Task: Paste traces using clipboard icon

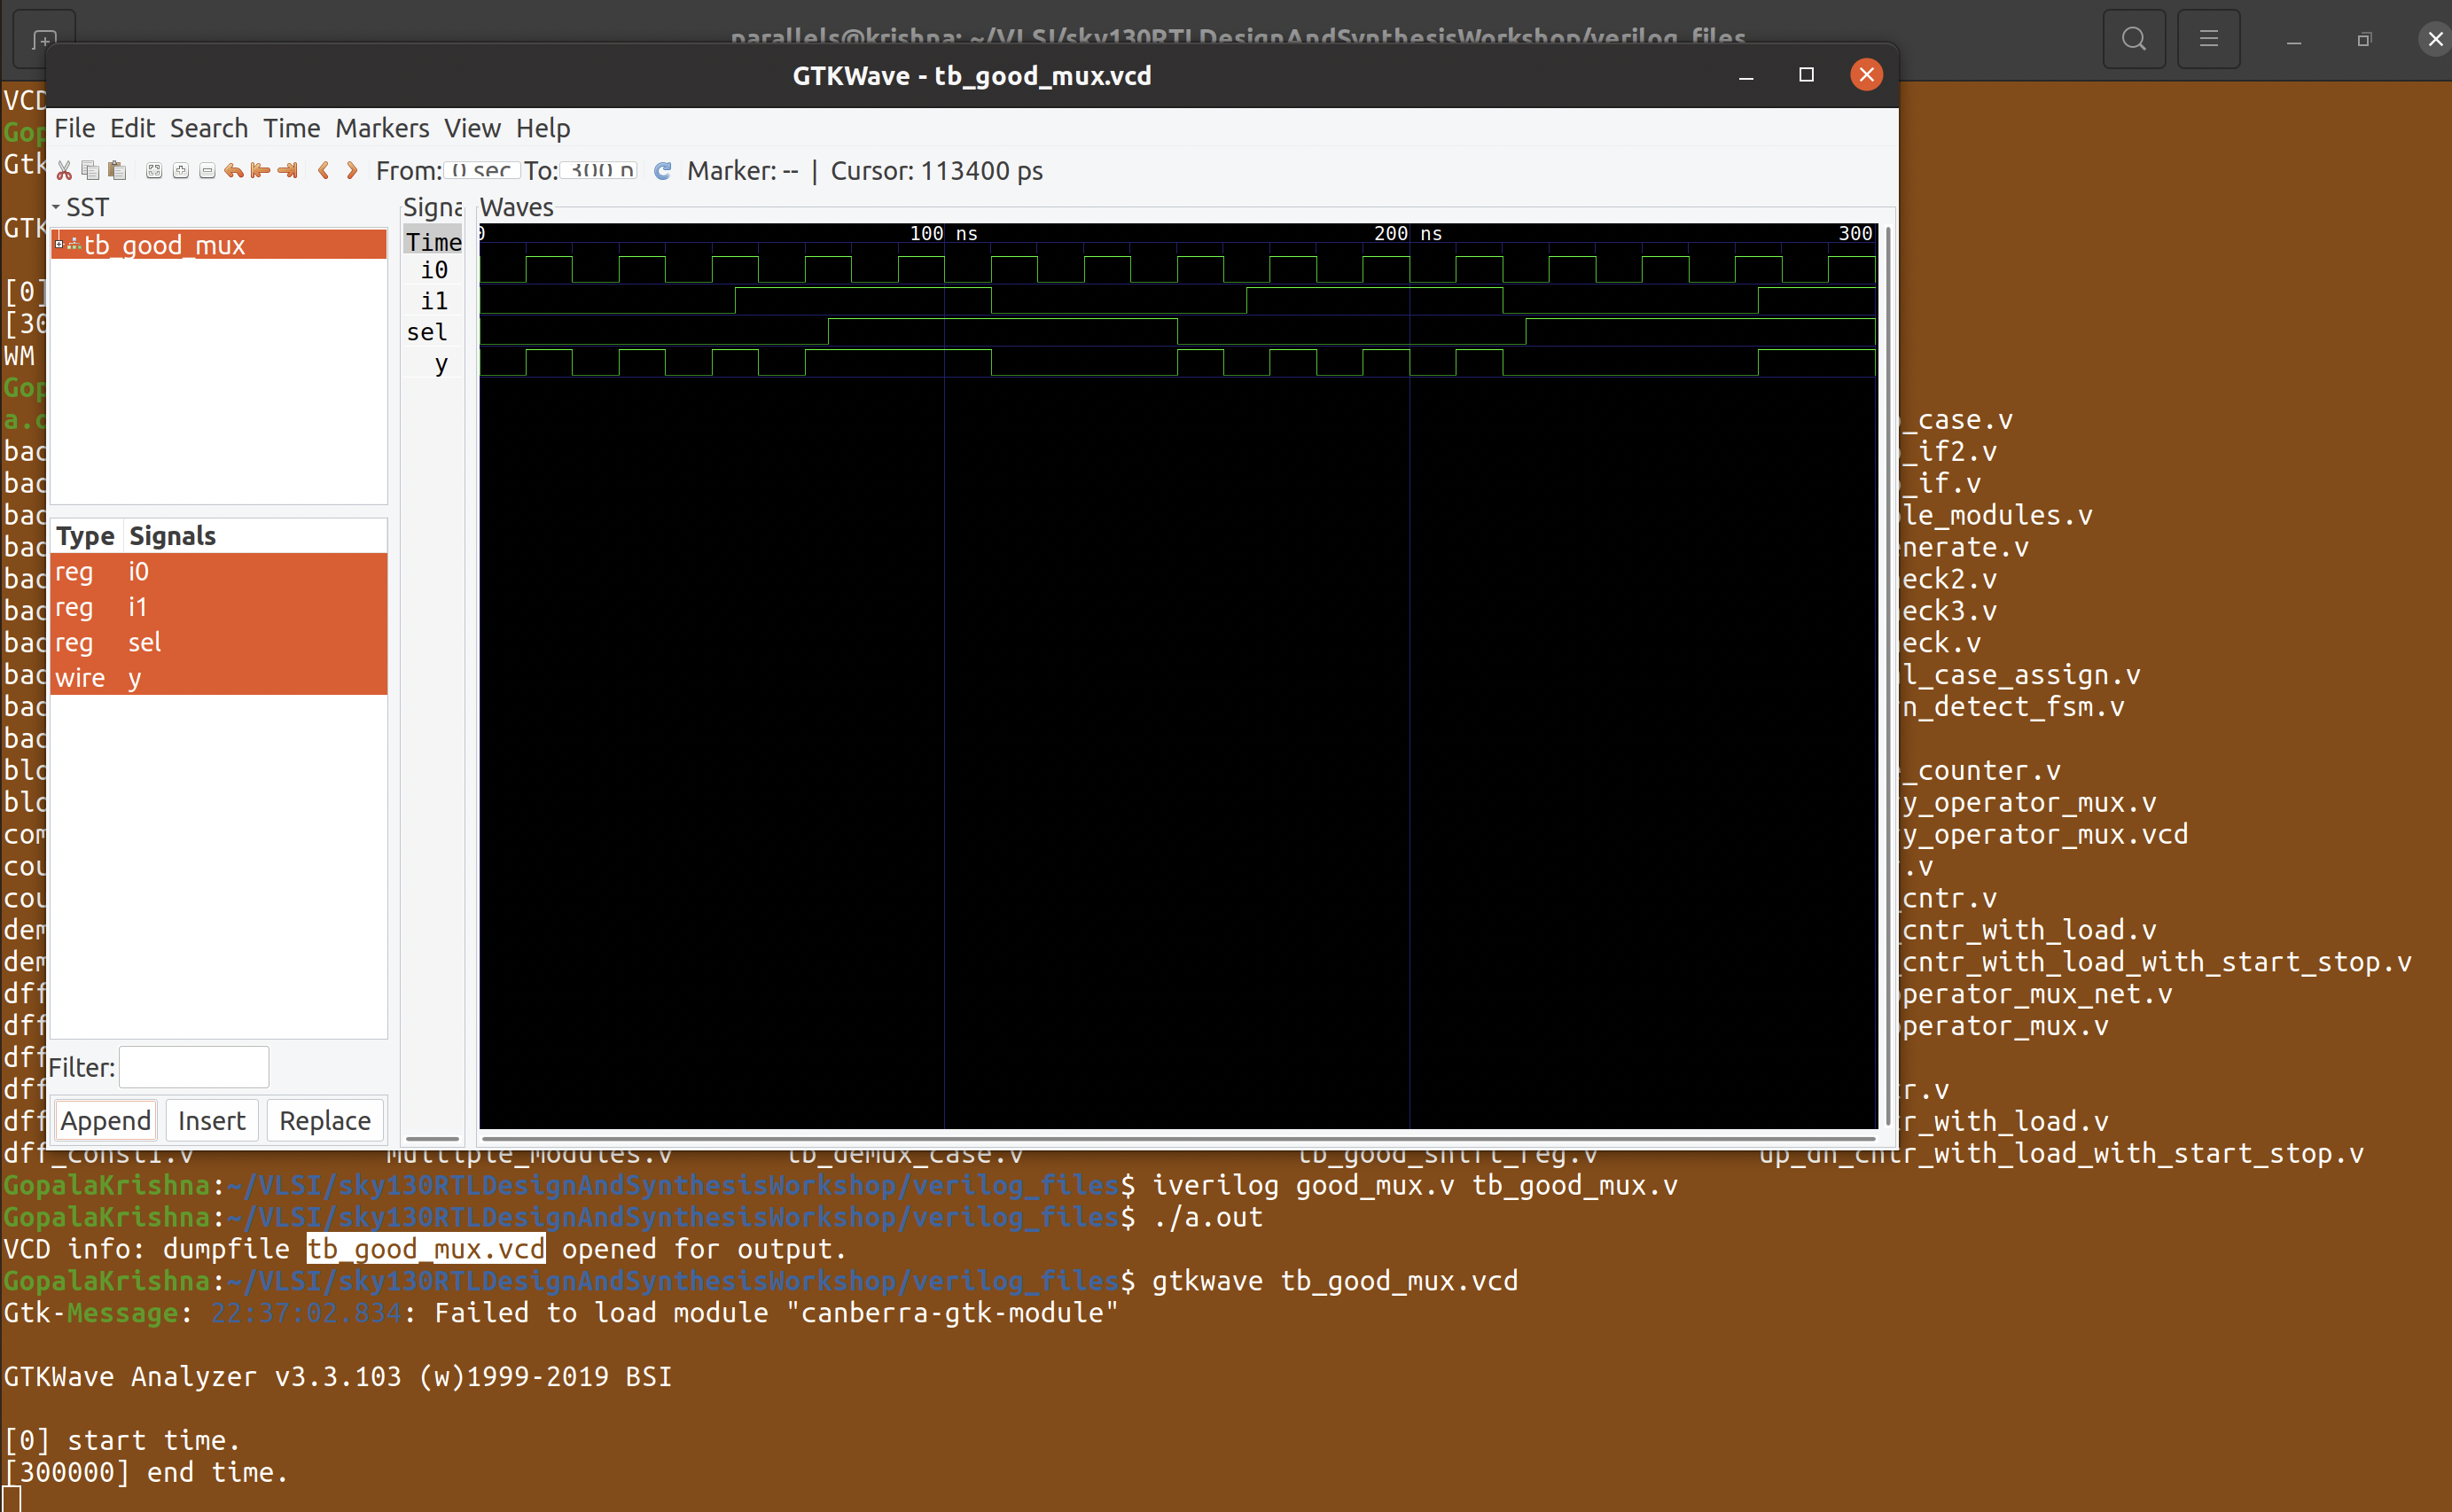Action: [117, 170]
